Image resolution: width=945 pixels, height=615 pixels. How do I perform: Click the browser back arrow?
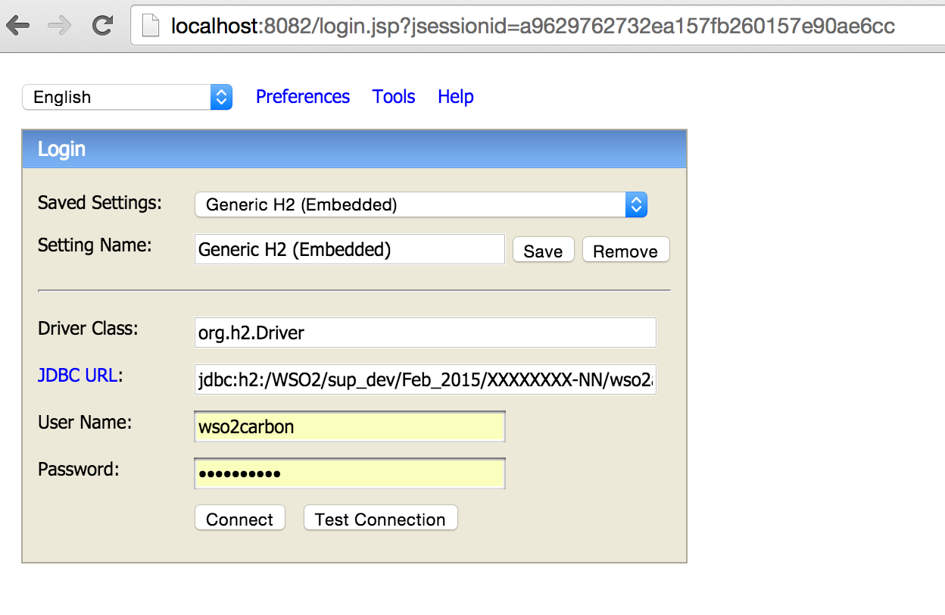pyautogui.click(x=17, y=26)
